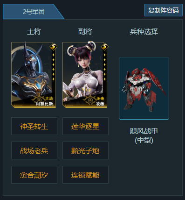
Task: Choose the 战场老兵 skill slot
Action: pos(34,150)
